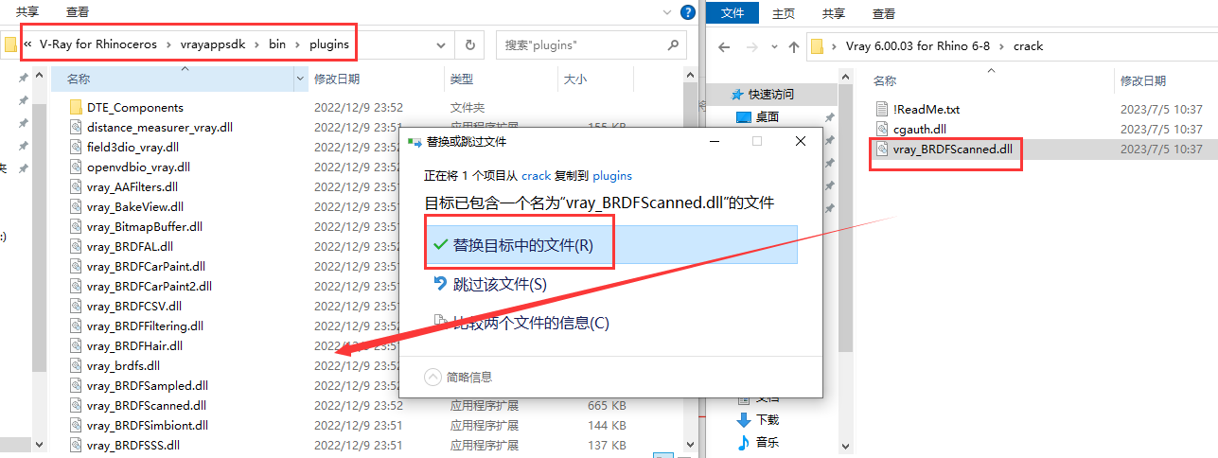Viewport: 1218px width, 458px height.
Task: Select vray_BRDFCarPaint2.dll in the list
Action: coord(150,286)
